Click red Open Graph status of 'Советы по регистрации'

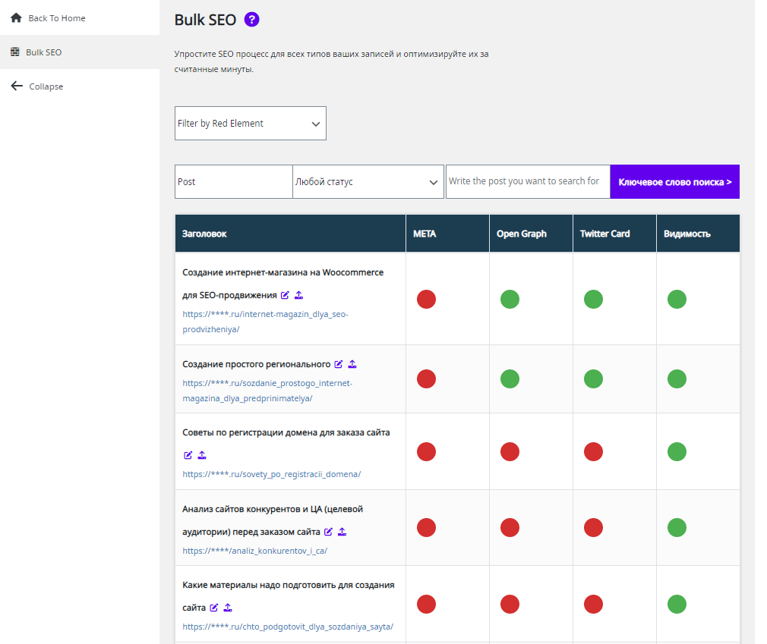point(510,451)
